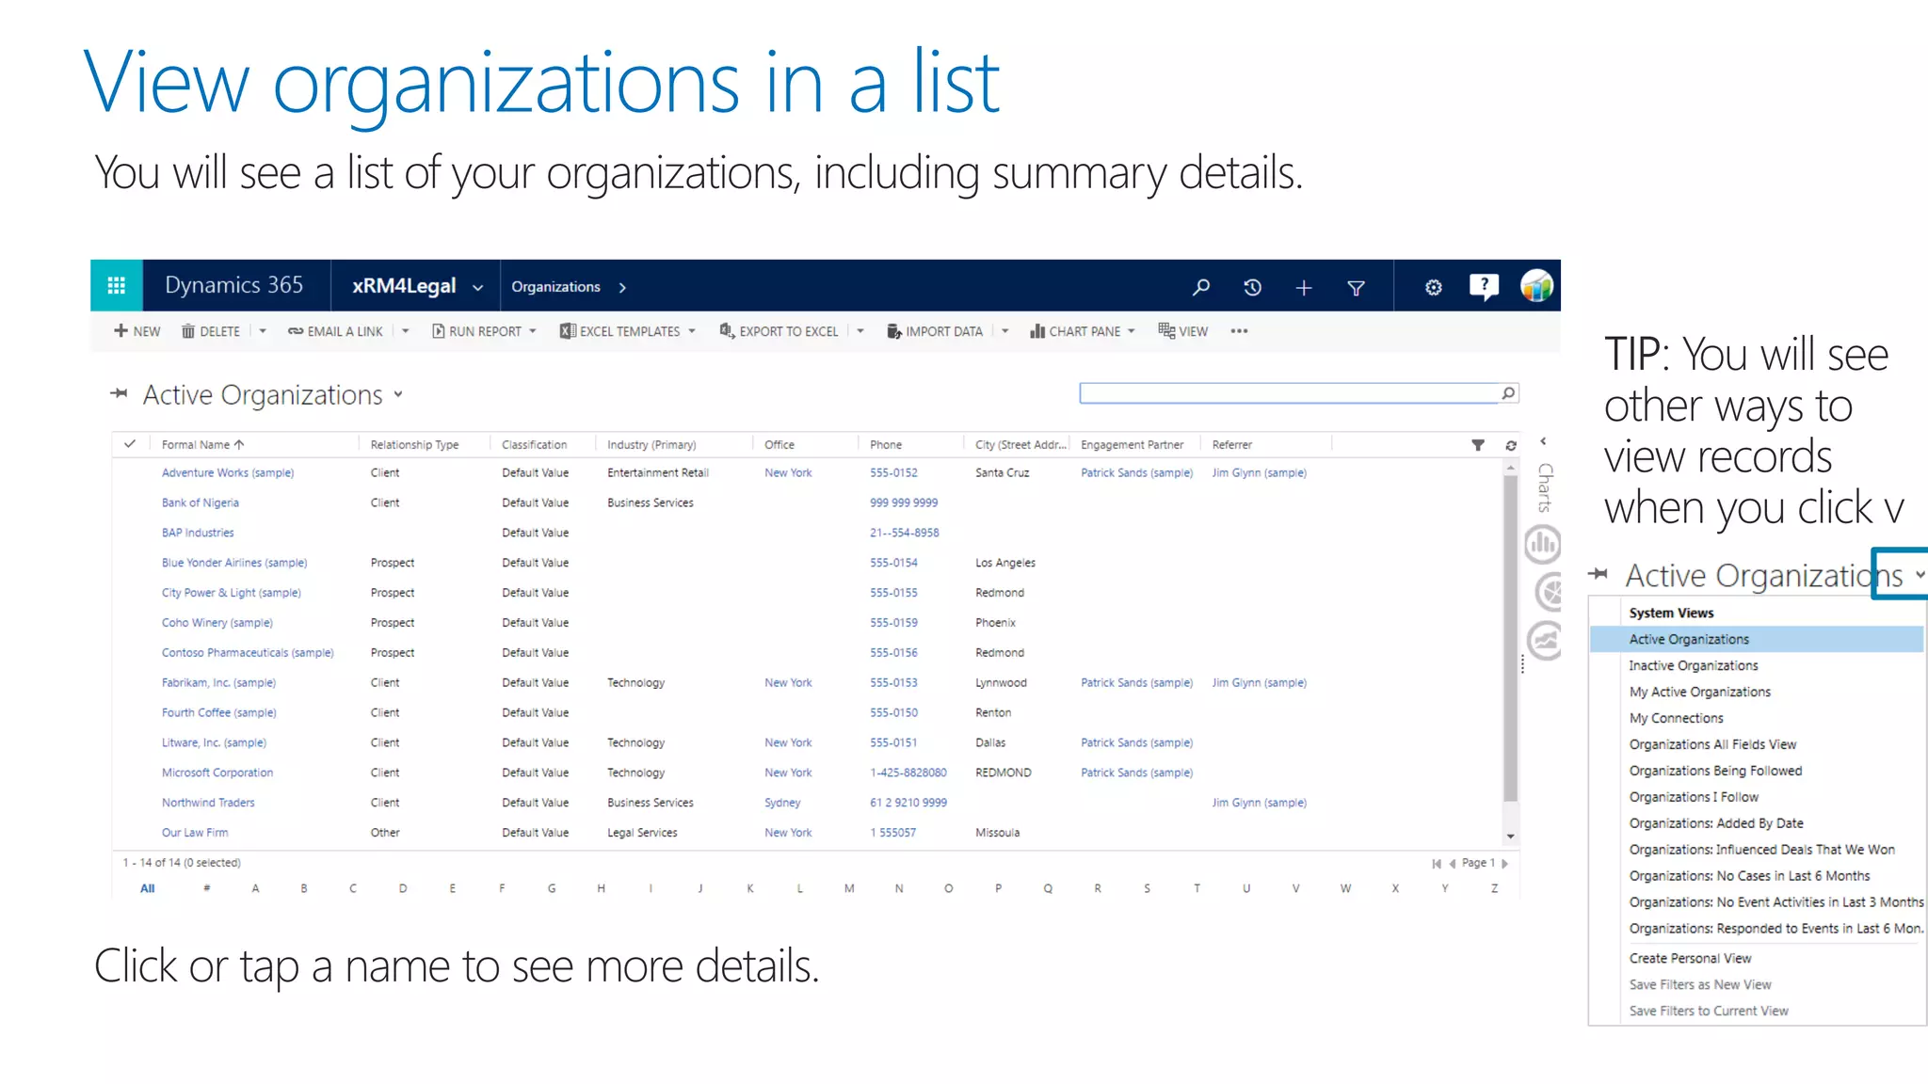This screenshot has height=1084, width=1928.
Task: Click the column filter funnel icon
Action: pos(1478,445)
